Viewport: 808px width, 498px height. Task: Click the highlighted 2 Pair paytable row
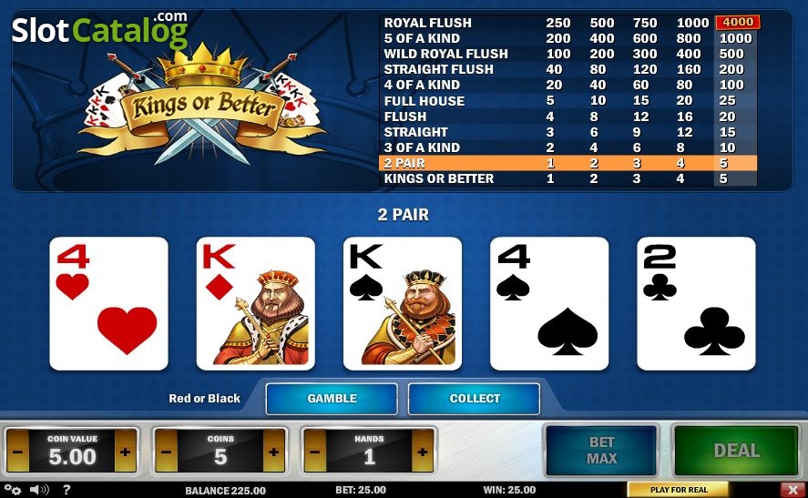(x=568, y=163)
